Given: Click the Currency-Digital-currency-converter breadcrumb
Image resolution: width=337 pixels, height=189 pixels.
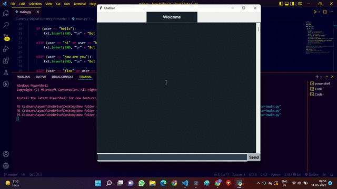Looking at the screenshot, I should coord(41,19).
